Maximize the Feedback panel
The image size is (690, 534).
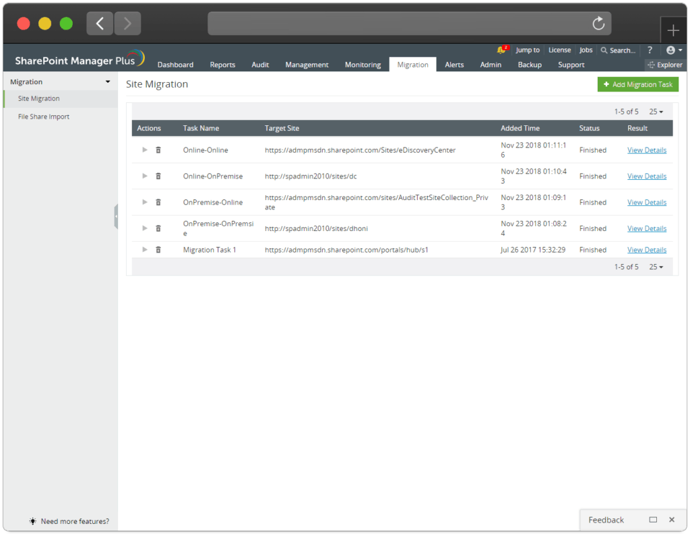point(653,520)
